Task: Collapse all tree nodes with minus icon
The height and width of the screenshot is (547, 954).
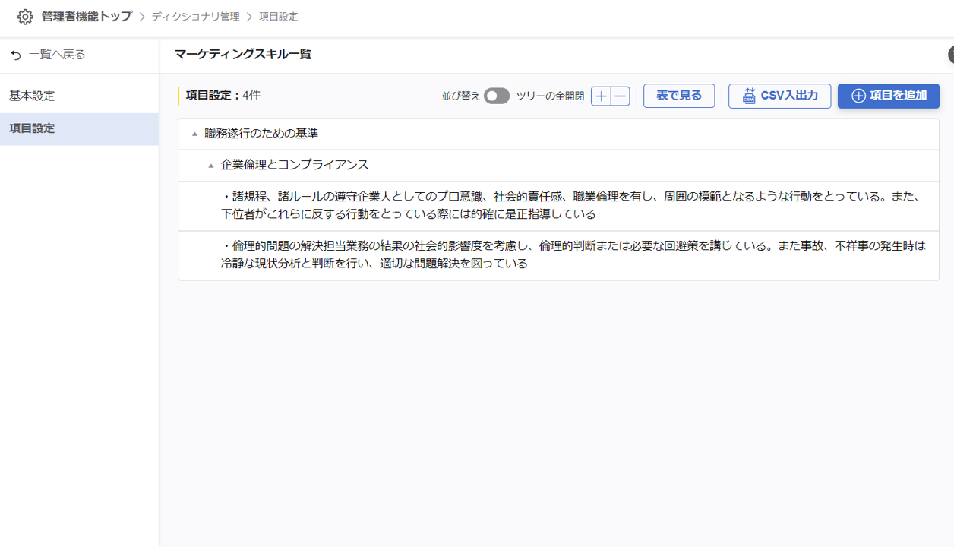Action: [621, 96]
